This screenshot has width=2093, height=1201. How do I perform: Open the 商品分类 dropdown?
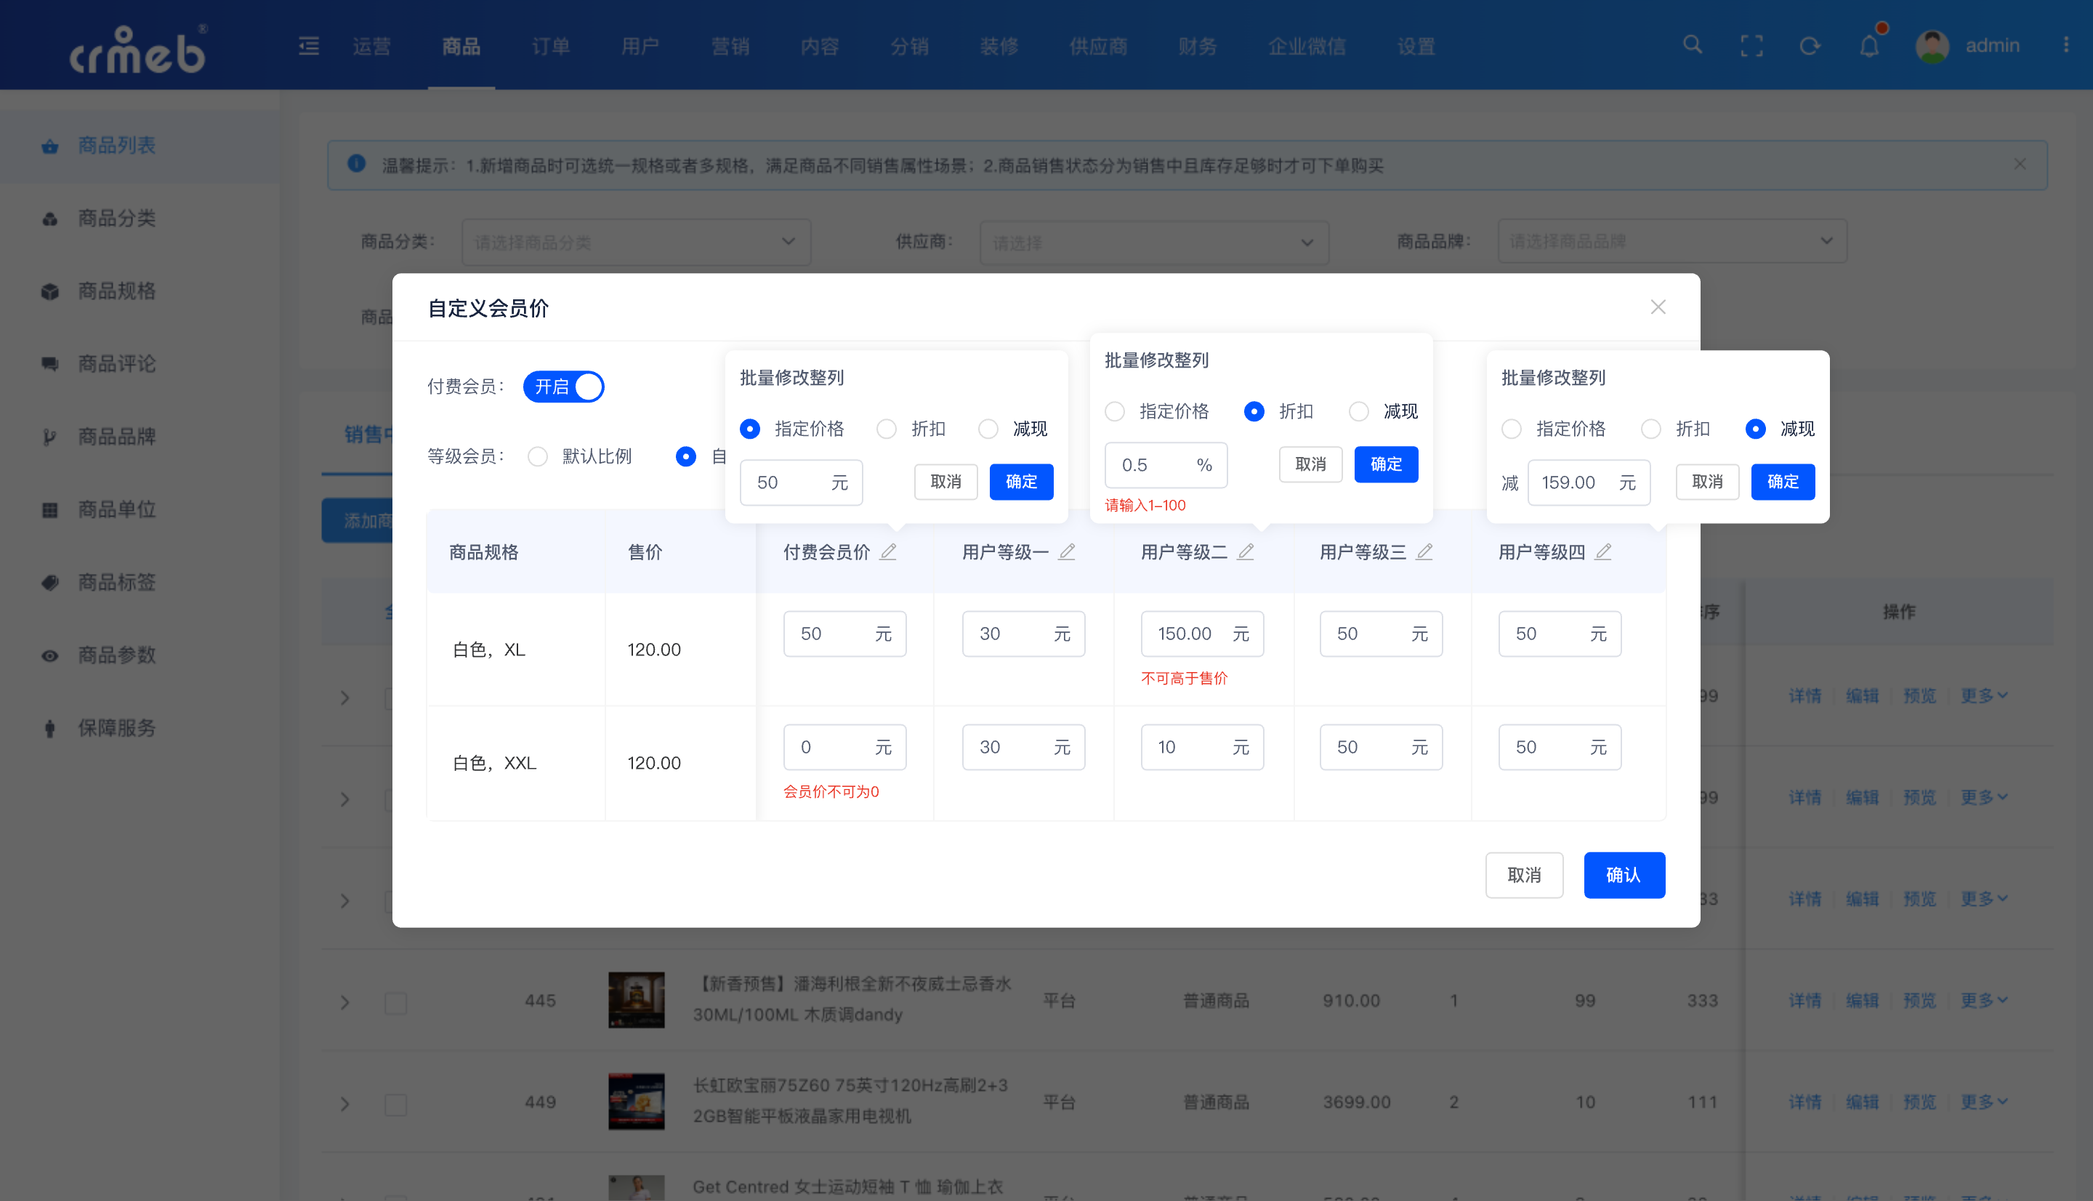point(636,242)
